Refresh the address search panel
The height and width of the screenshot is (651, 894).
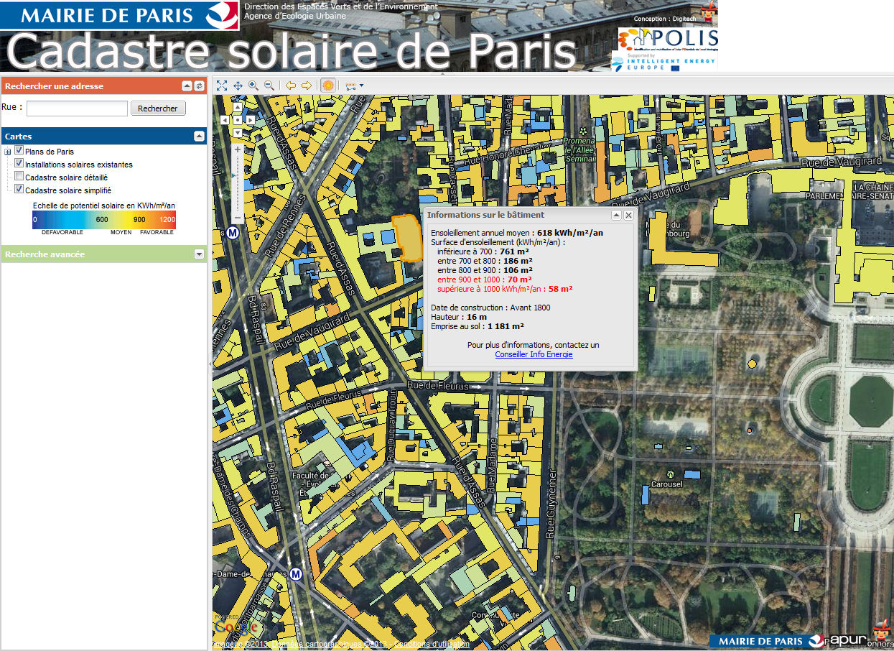(199, 86)
